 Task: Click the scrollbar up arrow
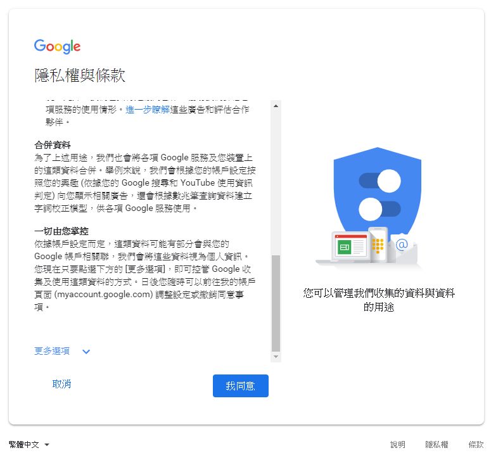pos(276,106)
